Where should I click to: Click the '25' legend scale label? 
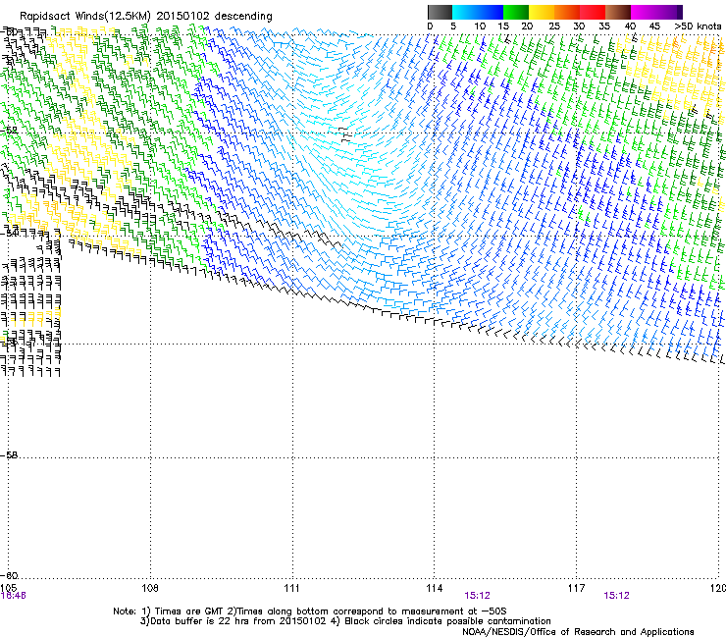(x=554, y=27)
